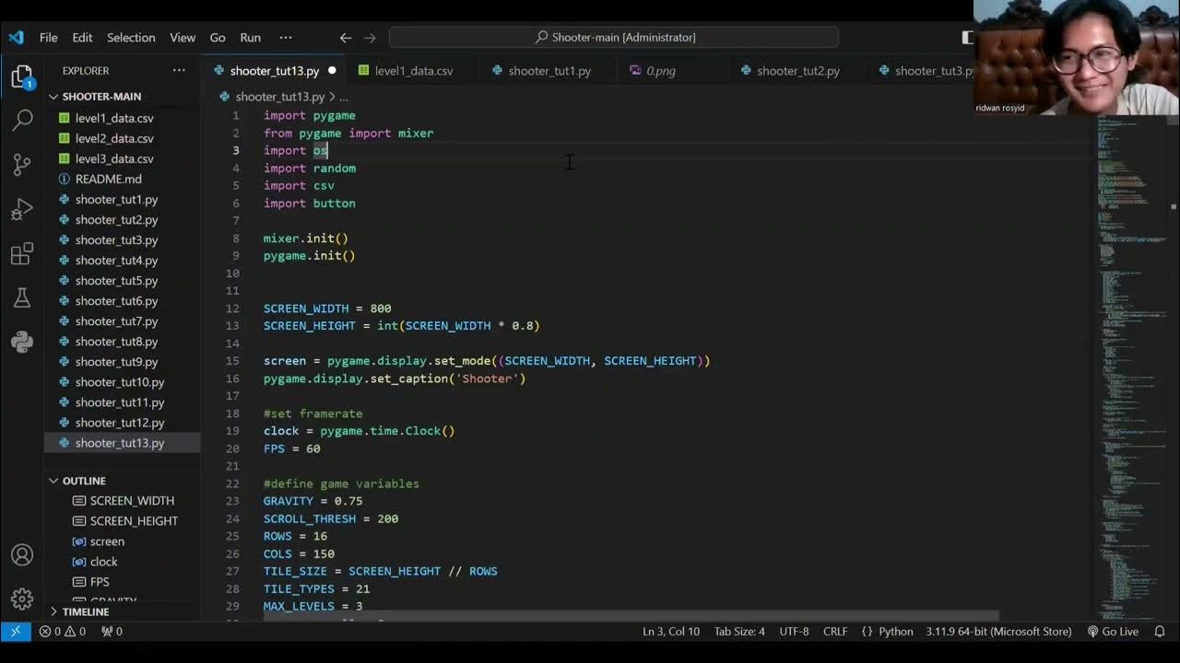Open the Manage gear menu
The height and width of the screenshot is (663, 1180).
[22, 599]
